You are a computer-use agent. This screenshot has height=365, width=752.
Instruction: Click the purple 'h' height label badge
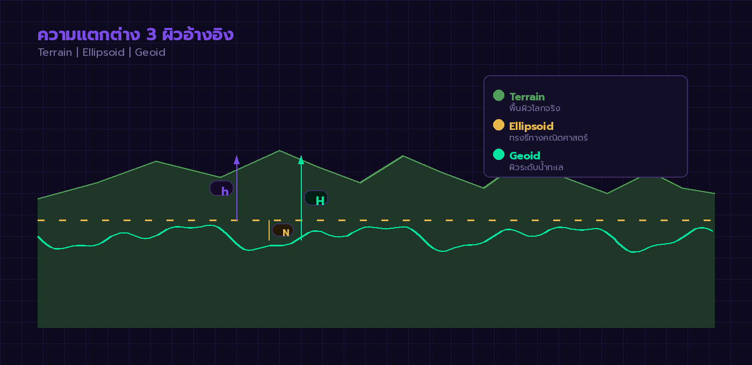click(222, 189)
